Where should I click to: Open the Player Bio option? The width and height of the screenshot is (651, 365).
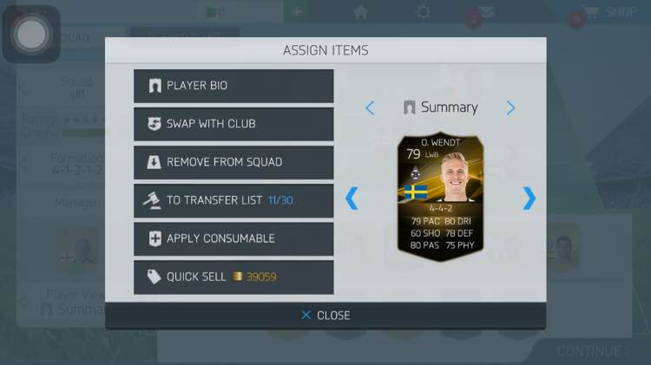pyautogui.click(x=233, y=86)
